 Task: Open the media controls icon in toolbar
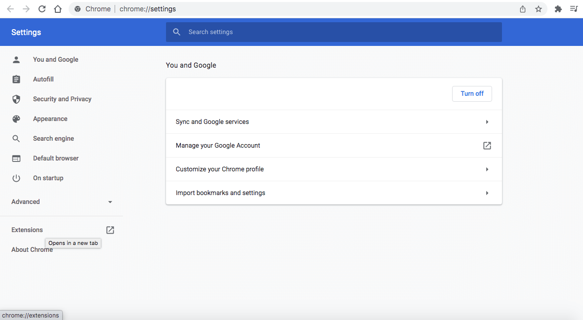click(574, 9)
